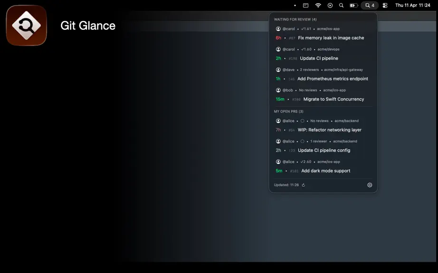Image resolution: width=438 pixels, height=273 pixels.
Task: Open PR WIP: Refactor networking layer
Action: pos(329,130)
